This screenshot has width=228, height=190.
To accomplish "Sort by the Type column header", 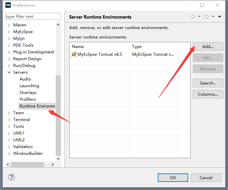I will point(154,47).
